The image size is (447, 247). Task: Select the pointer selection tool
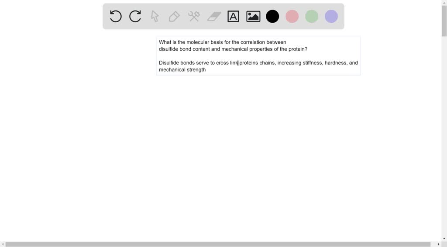pyautogui.click(x=155, y=17)
